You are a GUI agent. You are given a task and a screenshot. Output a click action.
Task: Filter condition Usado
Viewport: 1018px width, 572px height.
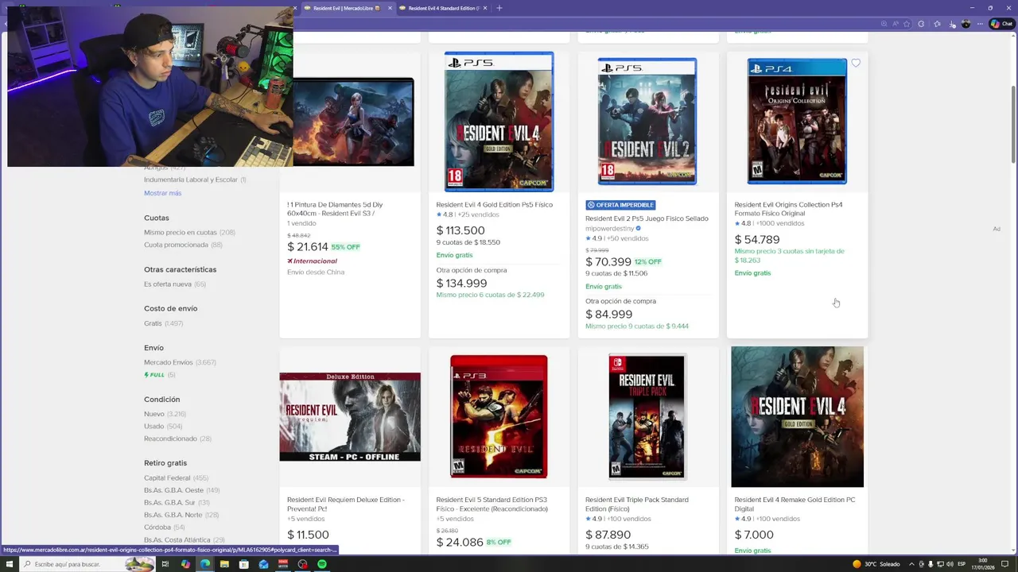(x=163, y=426)
